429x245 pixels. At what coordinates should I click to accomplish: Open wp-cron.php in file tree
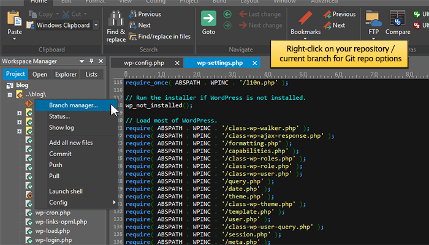click(x=53, y=213)
